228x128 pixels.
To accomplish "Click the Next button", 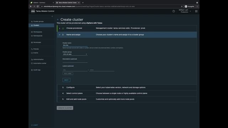I will [67, 80].
